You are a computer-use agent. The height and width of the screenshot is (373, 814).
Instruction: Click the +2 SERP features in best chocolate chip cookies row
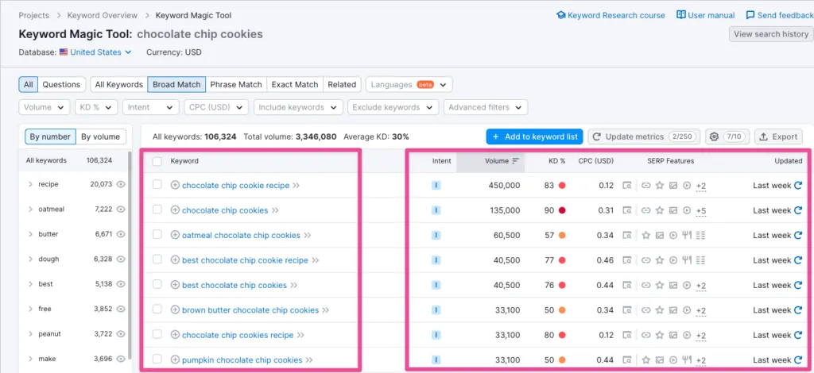click(701, 286)
